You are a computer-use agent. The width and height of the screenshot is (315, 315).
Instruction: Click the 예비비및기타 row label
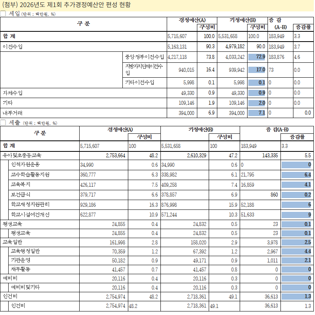(28, 288)
